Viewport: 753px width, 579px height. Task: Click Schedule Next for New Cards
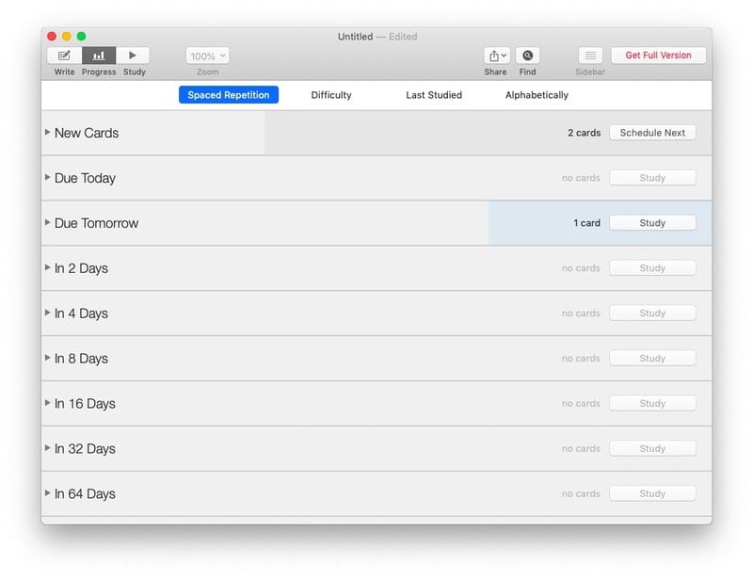click(652, 132)
